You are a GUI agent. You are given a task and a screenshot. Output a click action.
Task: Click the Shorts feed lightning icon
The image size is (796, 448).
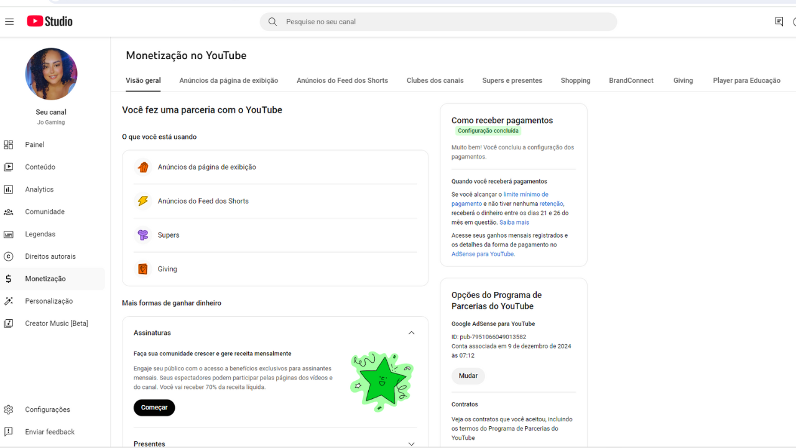tap(143, 202)
